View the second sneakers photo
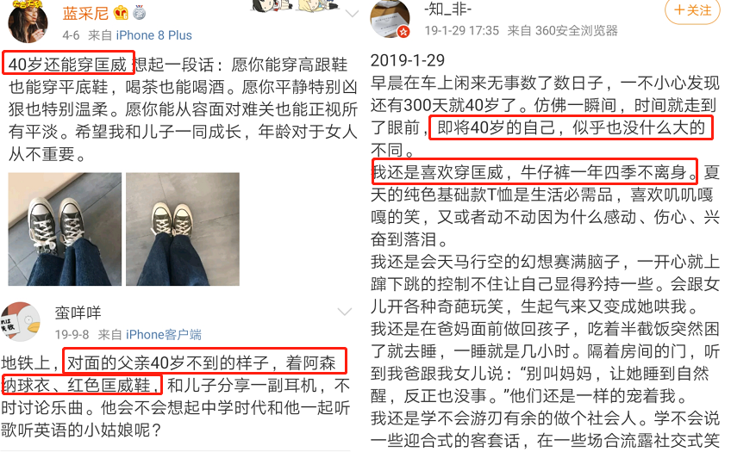Viewport: 731px width, 452px height. 183,229
